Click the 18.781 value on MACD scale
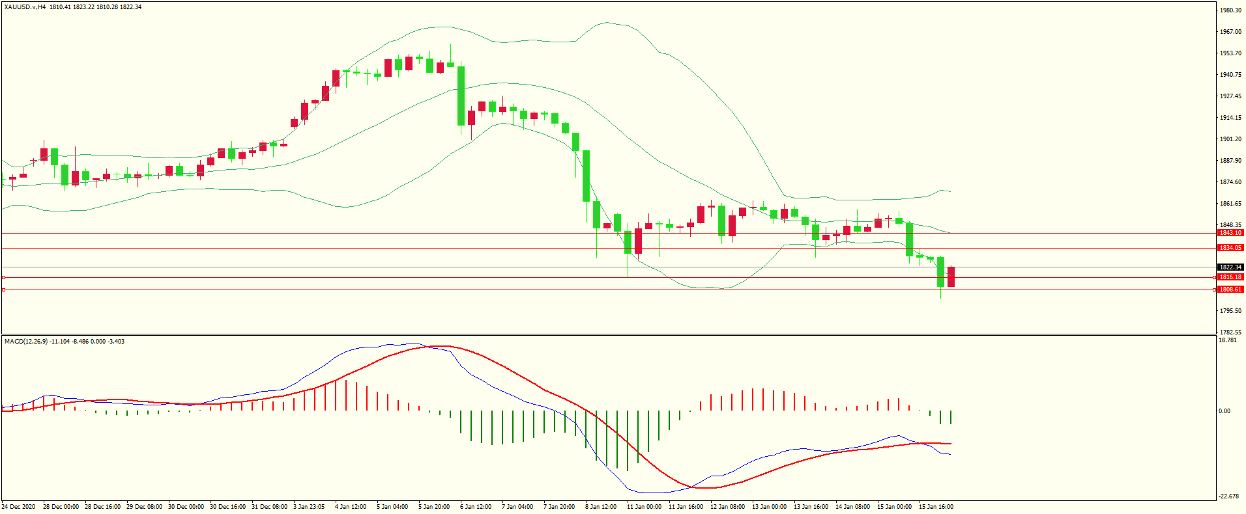 [x=1227, y=340]
